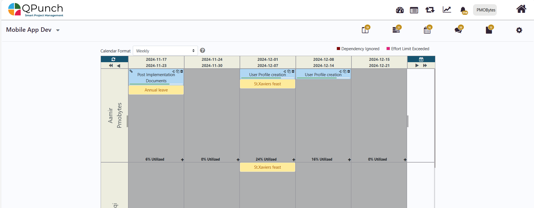Open notifications bell with 394 badge
This screenshot has height=208, width=534.
pyautogui.click(x=463, y=10)
